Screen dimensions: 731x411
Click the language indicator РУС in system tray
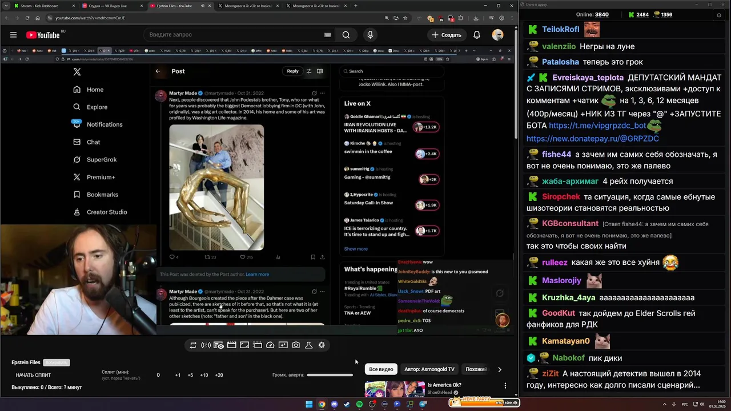(x=685, y=404)
